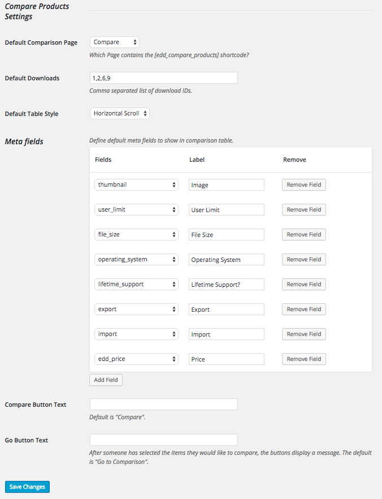Click the Add Field button
The image size is (382, 499).
[x=106, y=380]
